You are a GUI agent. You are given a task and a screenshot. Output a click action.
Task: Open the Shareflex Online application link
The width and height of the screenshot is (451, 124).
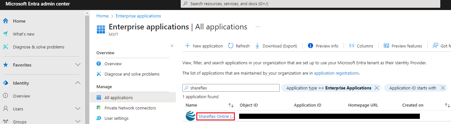[x=216, y=116]
